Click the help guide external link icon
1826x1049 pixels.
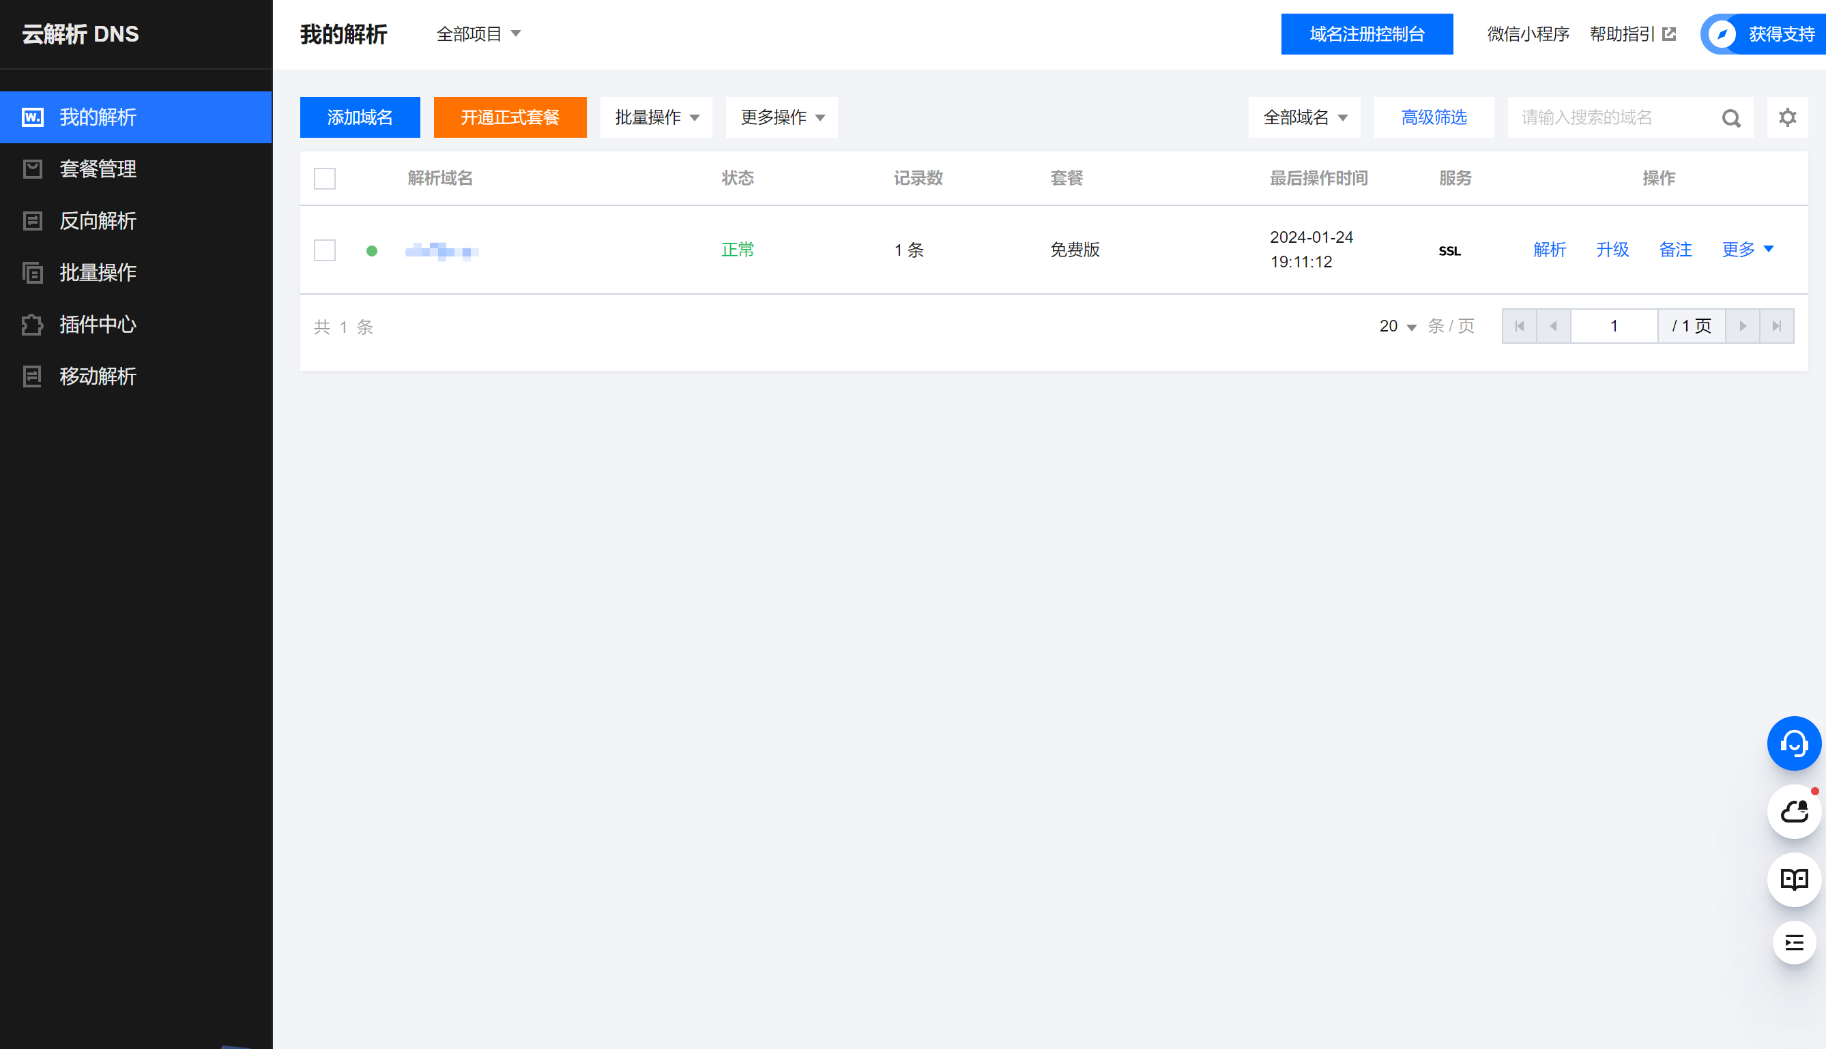click(1669, 34)
